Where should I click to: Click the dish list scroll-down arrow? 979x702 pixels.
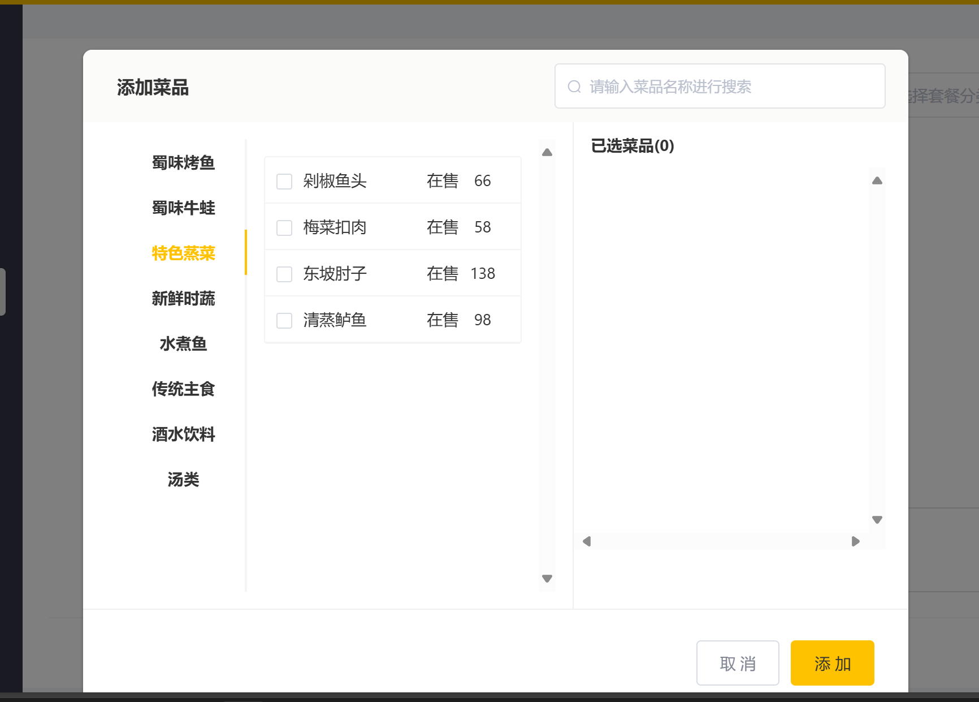[x=547, y=579]
